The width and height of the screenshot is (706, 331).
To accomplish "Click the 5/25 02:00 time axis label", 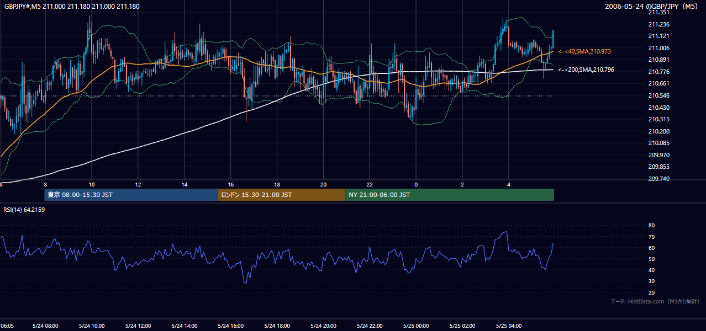I will pos(462,326).
